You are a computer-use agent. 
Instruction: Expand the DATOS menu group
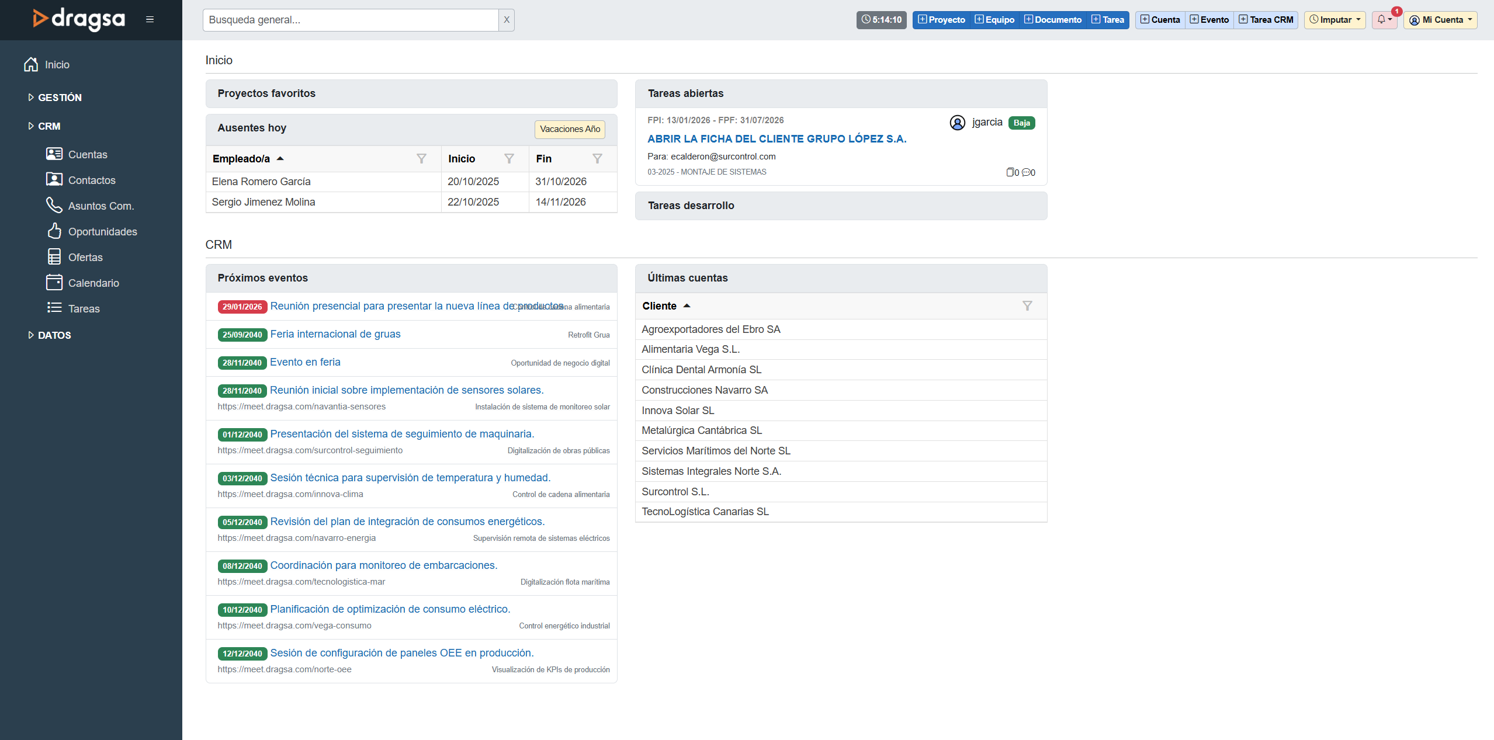click(54, 335)
